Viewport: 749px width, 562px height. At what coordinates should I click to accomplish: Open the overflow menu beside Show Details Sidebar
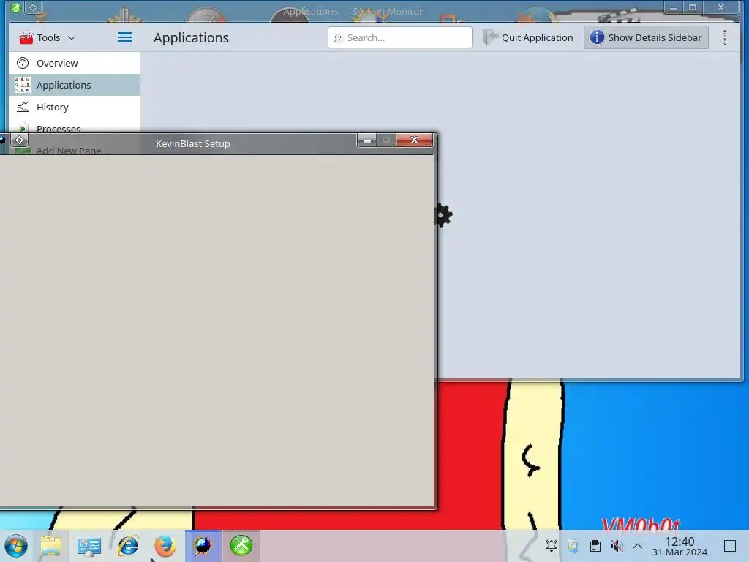click(725, 37)
